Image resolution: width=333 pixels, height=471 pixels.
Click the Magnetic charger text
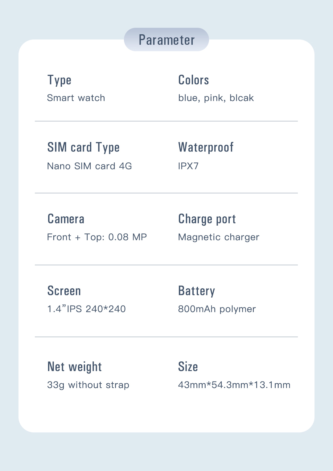pos(219,237)
